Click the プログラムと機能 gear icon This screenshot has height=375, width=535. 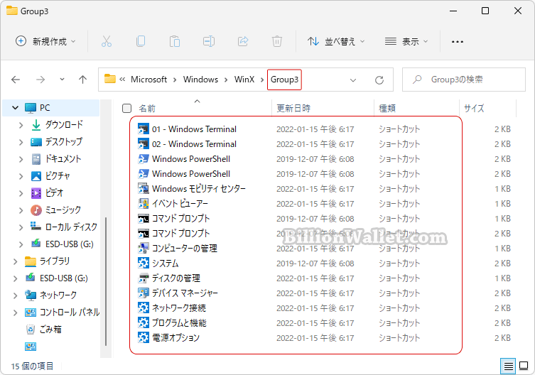pos(144,322)
